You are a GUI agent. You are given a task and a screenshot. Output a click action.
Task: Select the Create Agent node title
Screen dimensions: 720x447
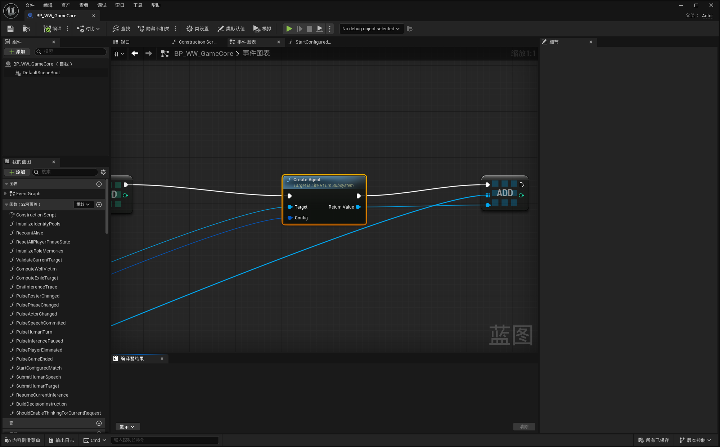(307, 180)
